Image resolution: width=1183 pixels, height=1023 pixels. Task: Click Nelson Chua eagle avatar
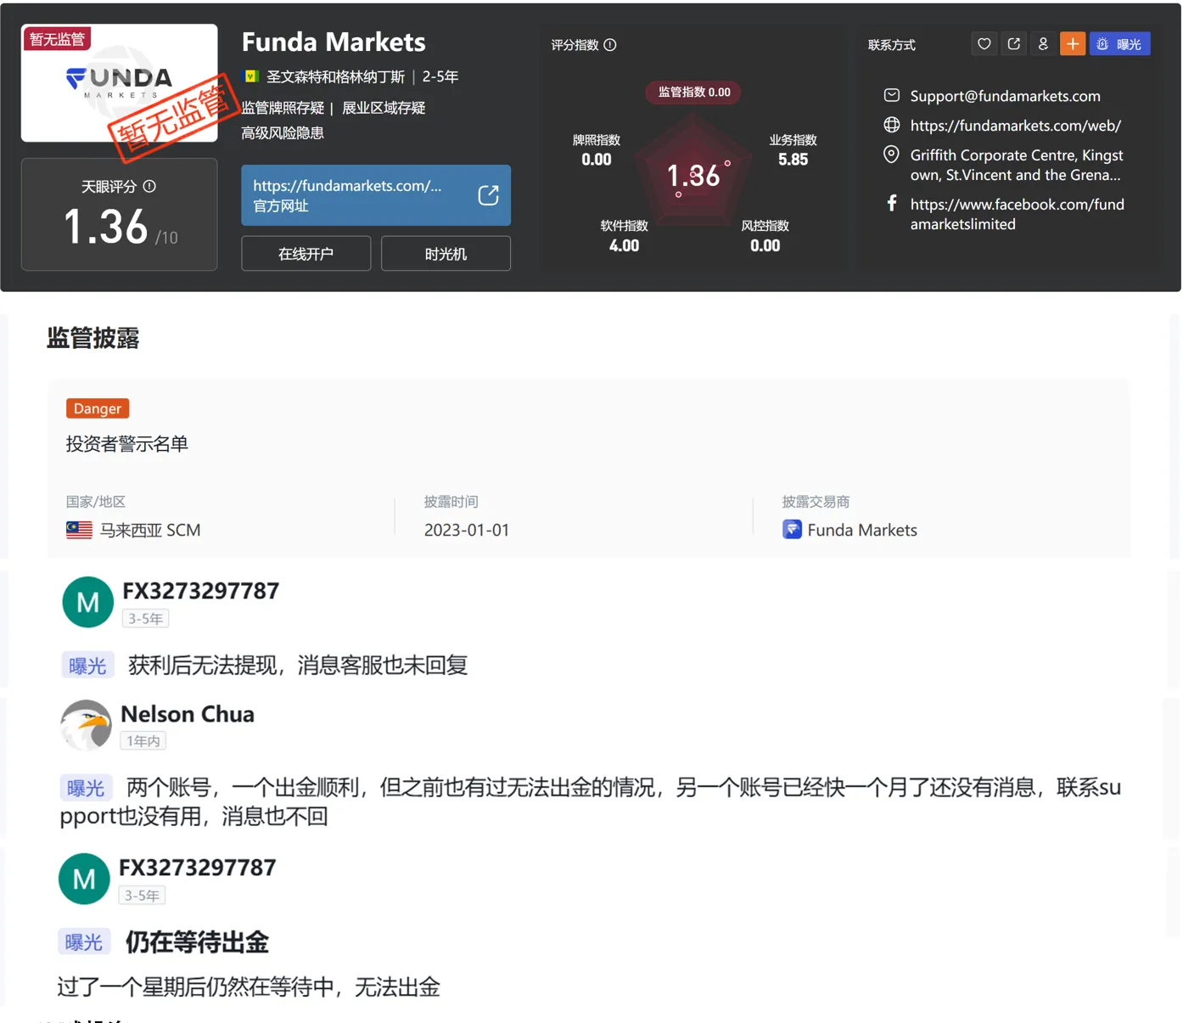[x=86, y=725]
